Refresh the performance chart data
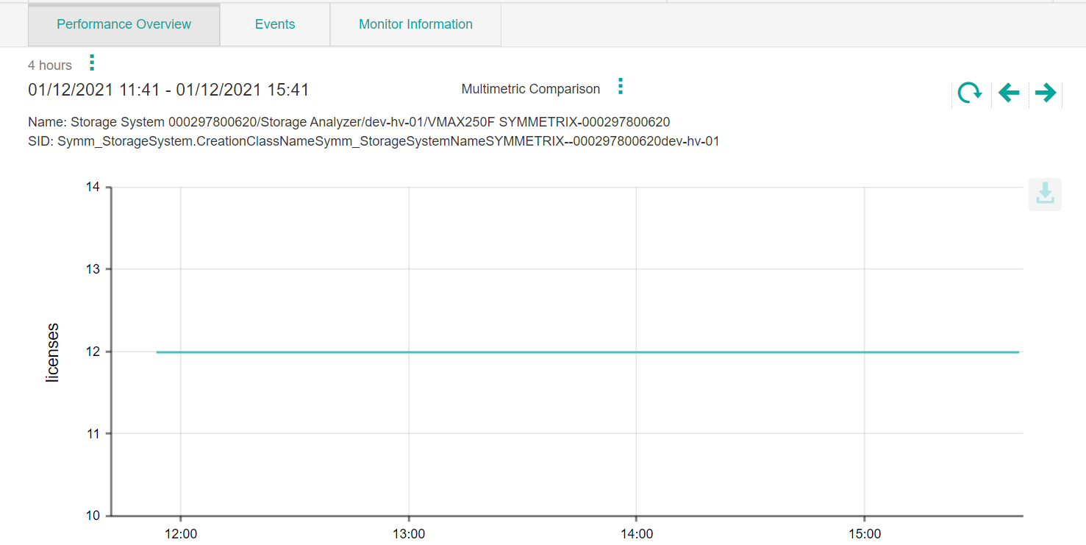This screenshot has width=1086, height=545. (969, 93)
